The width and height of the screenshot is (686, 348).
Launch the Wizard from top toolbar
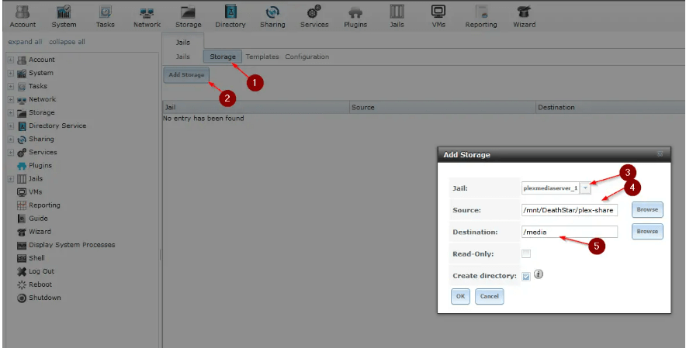click(x=525, y=16)
